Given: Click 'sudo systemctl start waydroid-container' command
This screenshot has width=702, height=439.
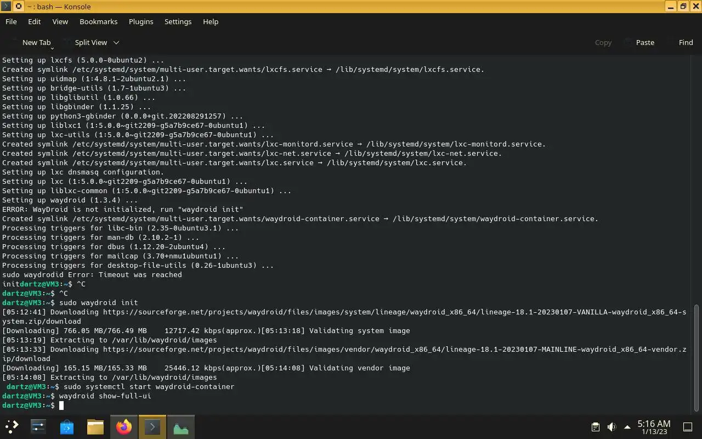Looking at the screenshot, I should pos(149,386).
